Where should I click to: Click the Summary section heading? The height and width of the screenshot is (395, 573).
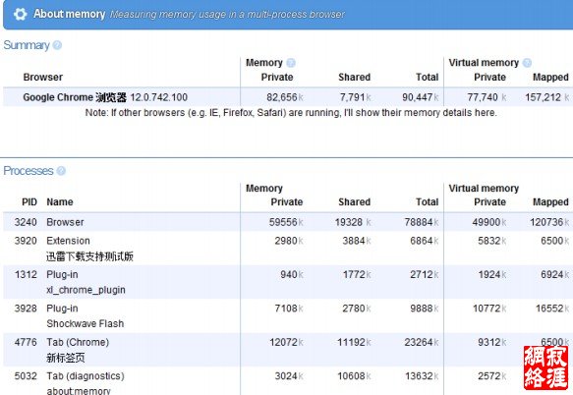(27, 45)
